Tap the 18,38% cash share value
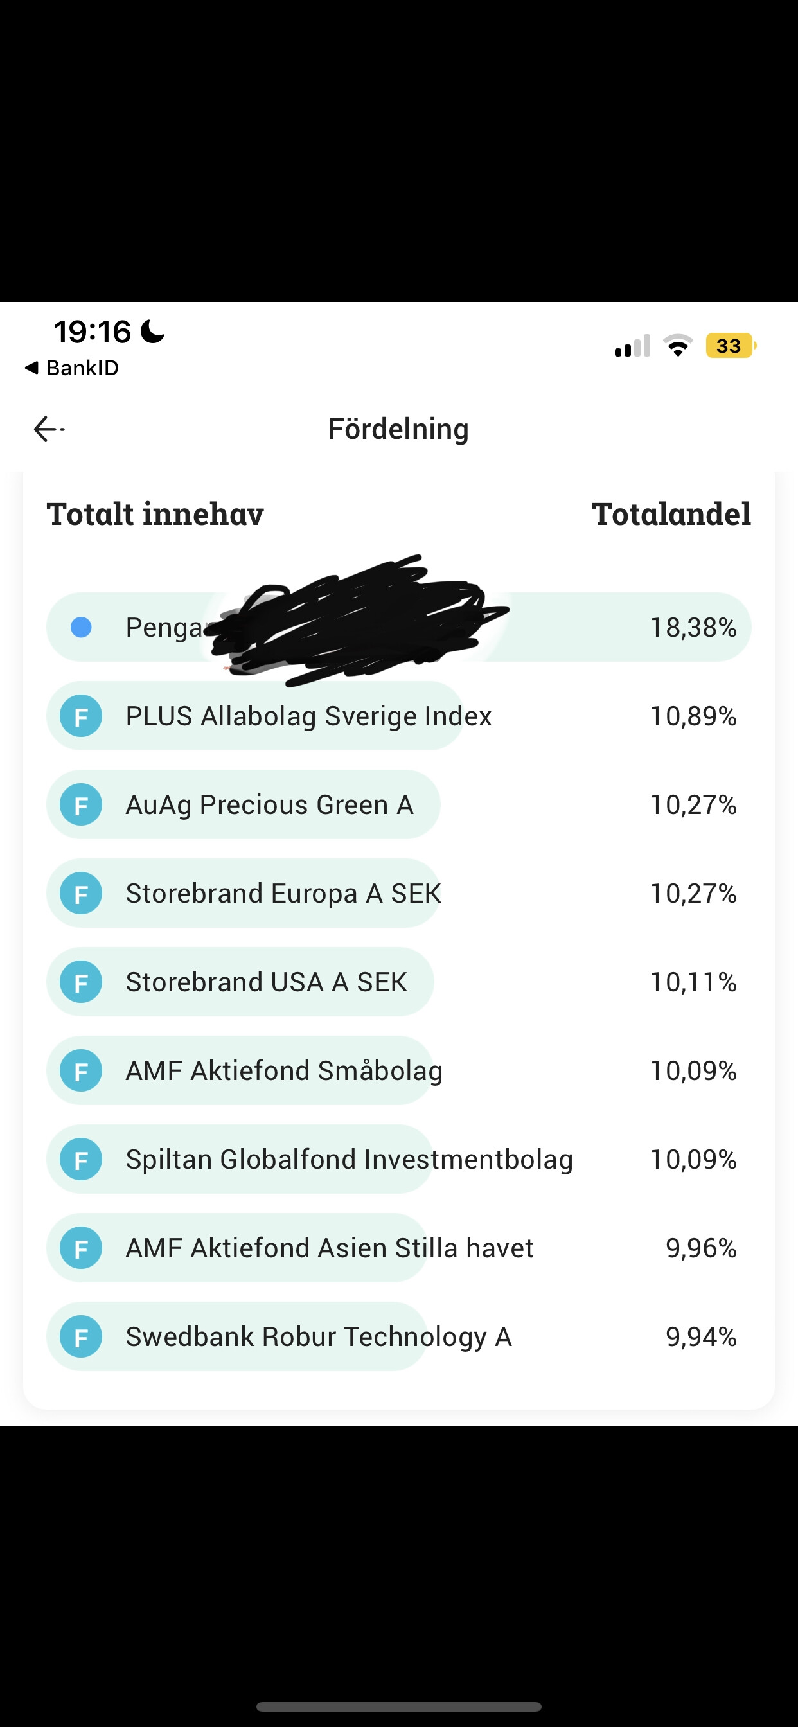This screenshot has width=798, height=1727. pyautogui.click(x=693, y=628)
